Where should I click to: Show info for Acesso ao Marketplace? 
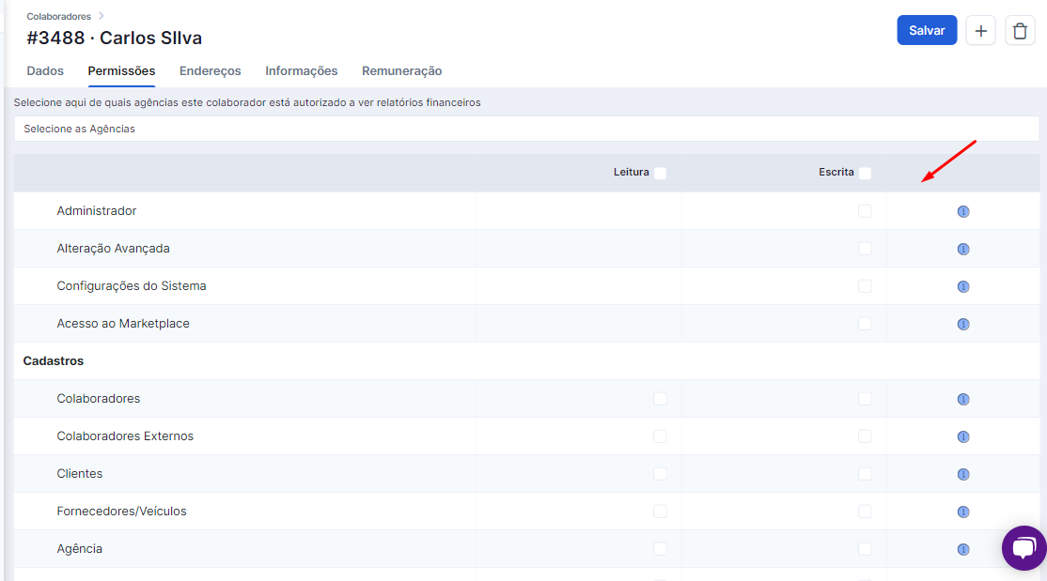[x=962, y=324]
